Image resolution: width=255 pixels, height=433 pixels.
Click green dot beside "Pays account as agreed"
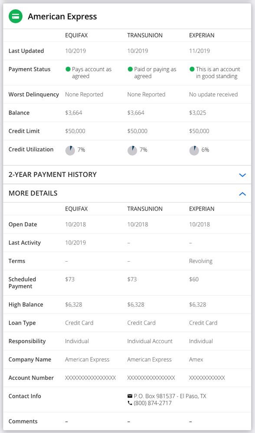[67, 68]
